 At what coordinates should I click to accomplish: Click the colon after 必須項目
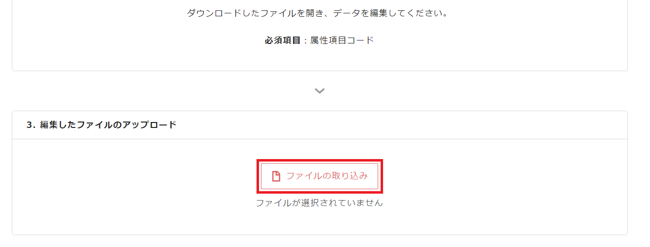click(x=305, y=41)
